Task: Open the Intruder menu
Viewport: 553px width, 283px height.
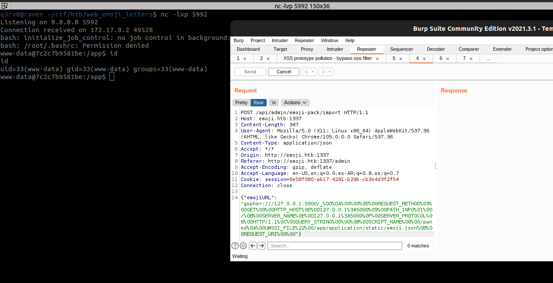Action: click(280, 40)
